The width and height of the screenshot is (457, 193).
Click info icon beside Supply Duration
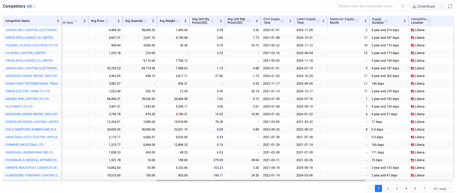pos(386,21)
